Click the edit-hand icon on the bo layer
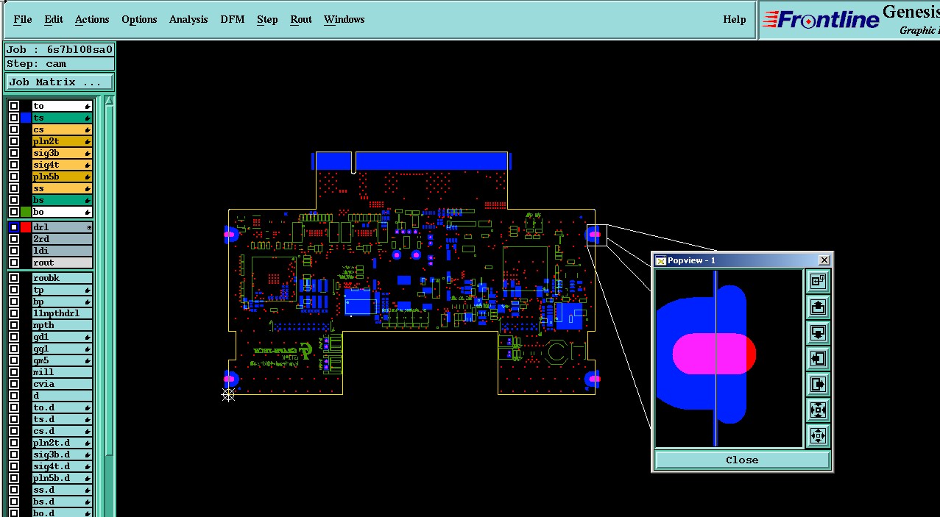Viewport: 940px width, 517px height. [88, 212]
